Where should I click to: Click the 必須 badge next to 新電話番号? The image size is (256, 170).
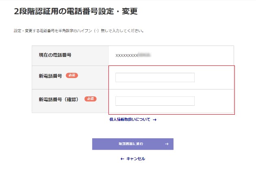click(72, 76)
